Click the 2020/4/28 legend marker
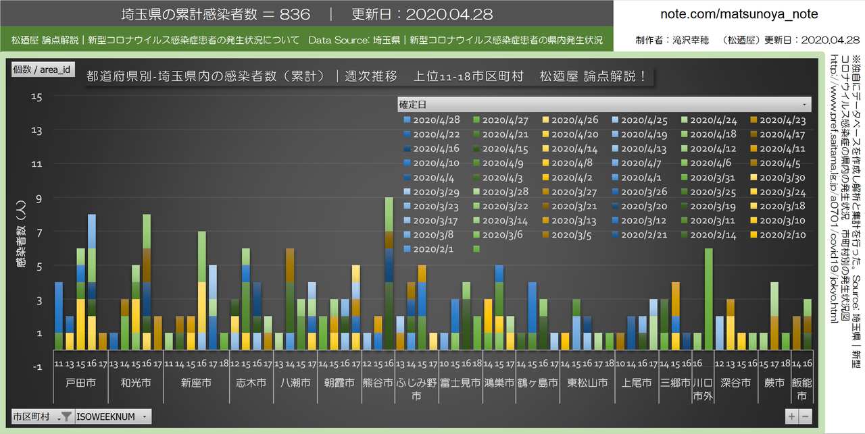 (407, 119)
